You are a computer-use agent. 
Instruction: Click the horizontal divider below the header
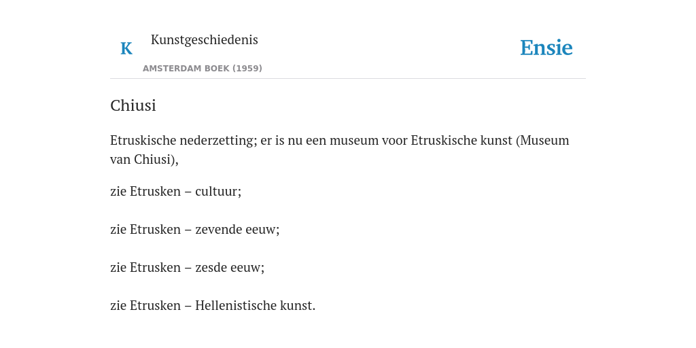[348, 79]
